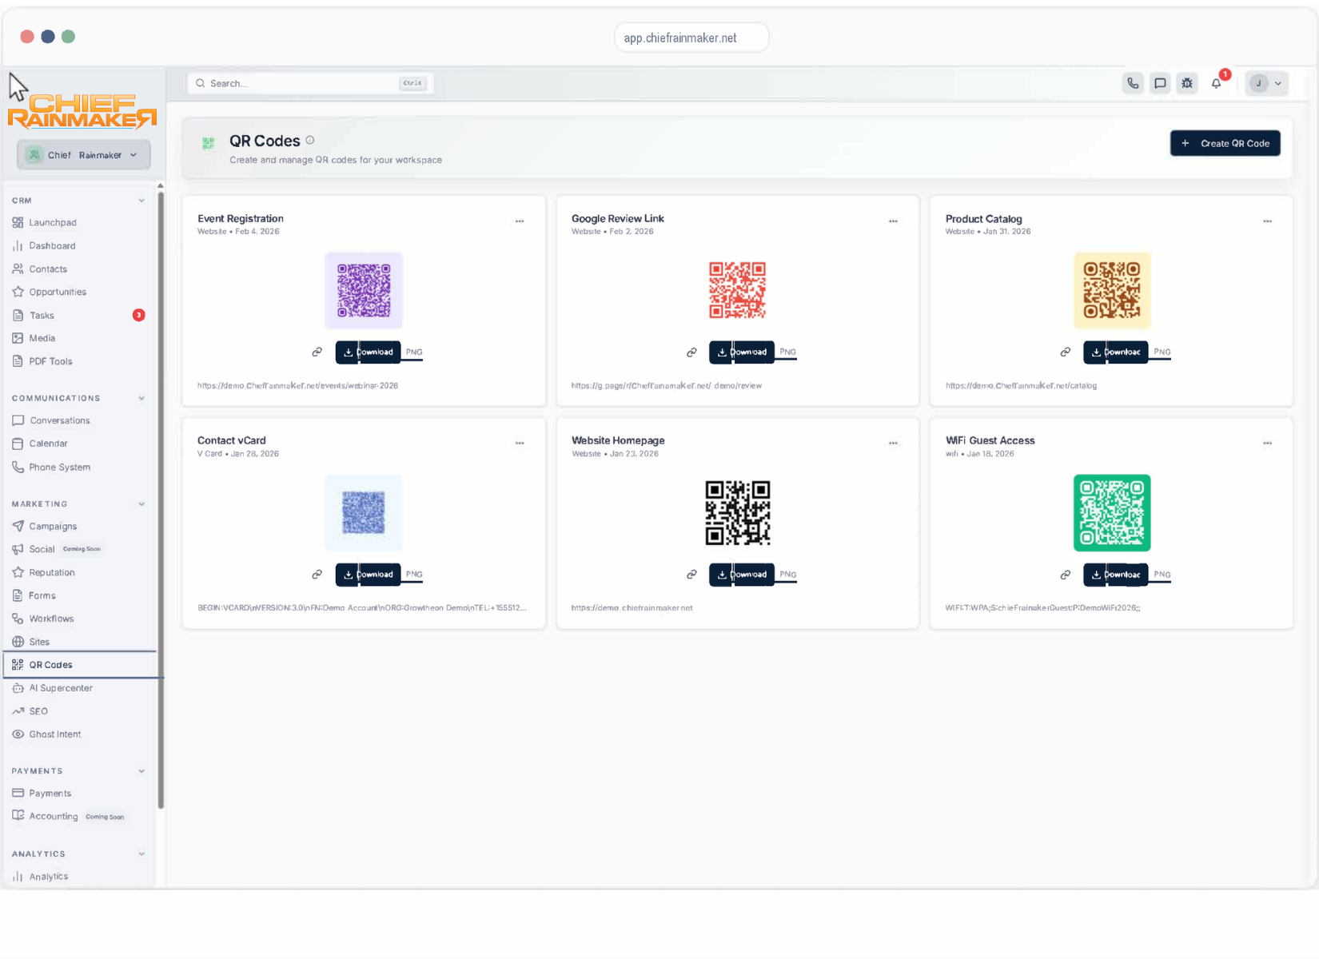
Task: Open the Chief Rainmaker workspace switcher
Action: click(x=83, y=155)
